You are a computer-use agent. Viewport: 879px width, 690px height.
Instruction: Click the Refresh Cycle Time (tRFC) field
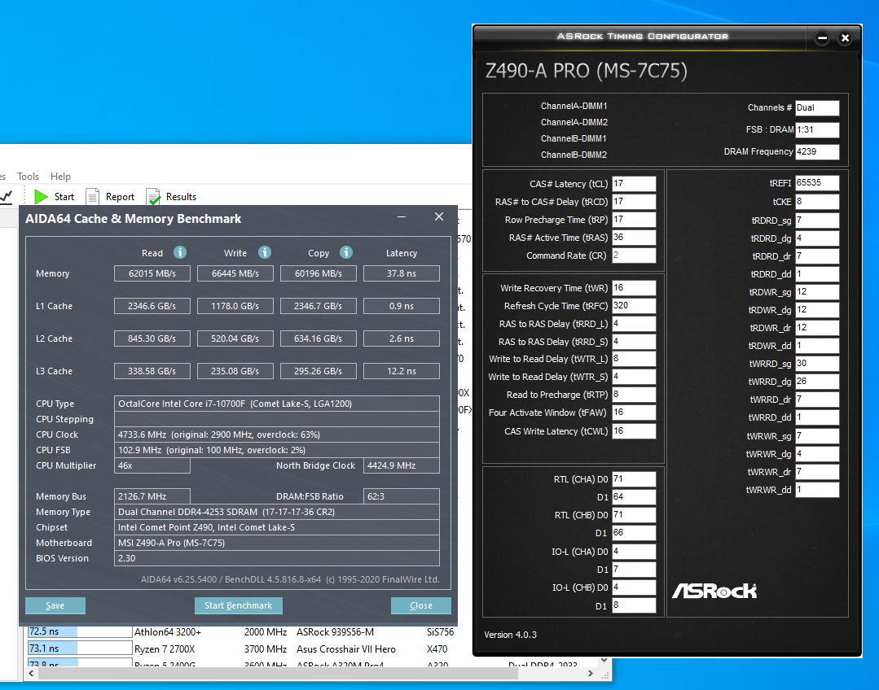[x=634, y=306]
